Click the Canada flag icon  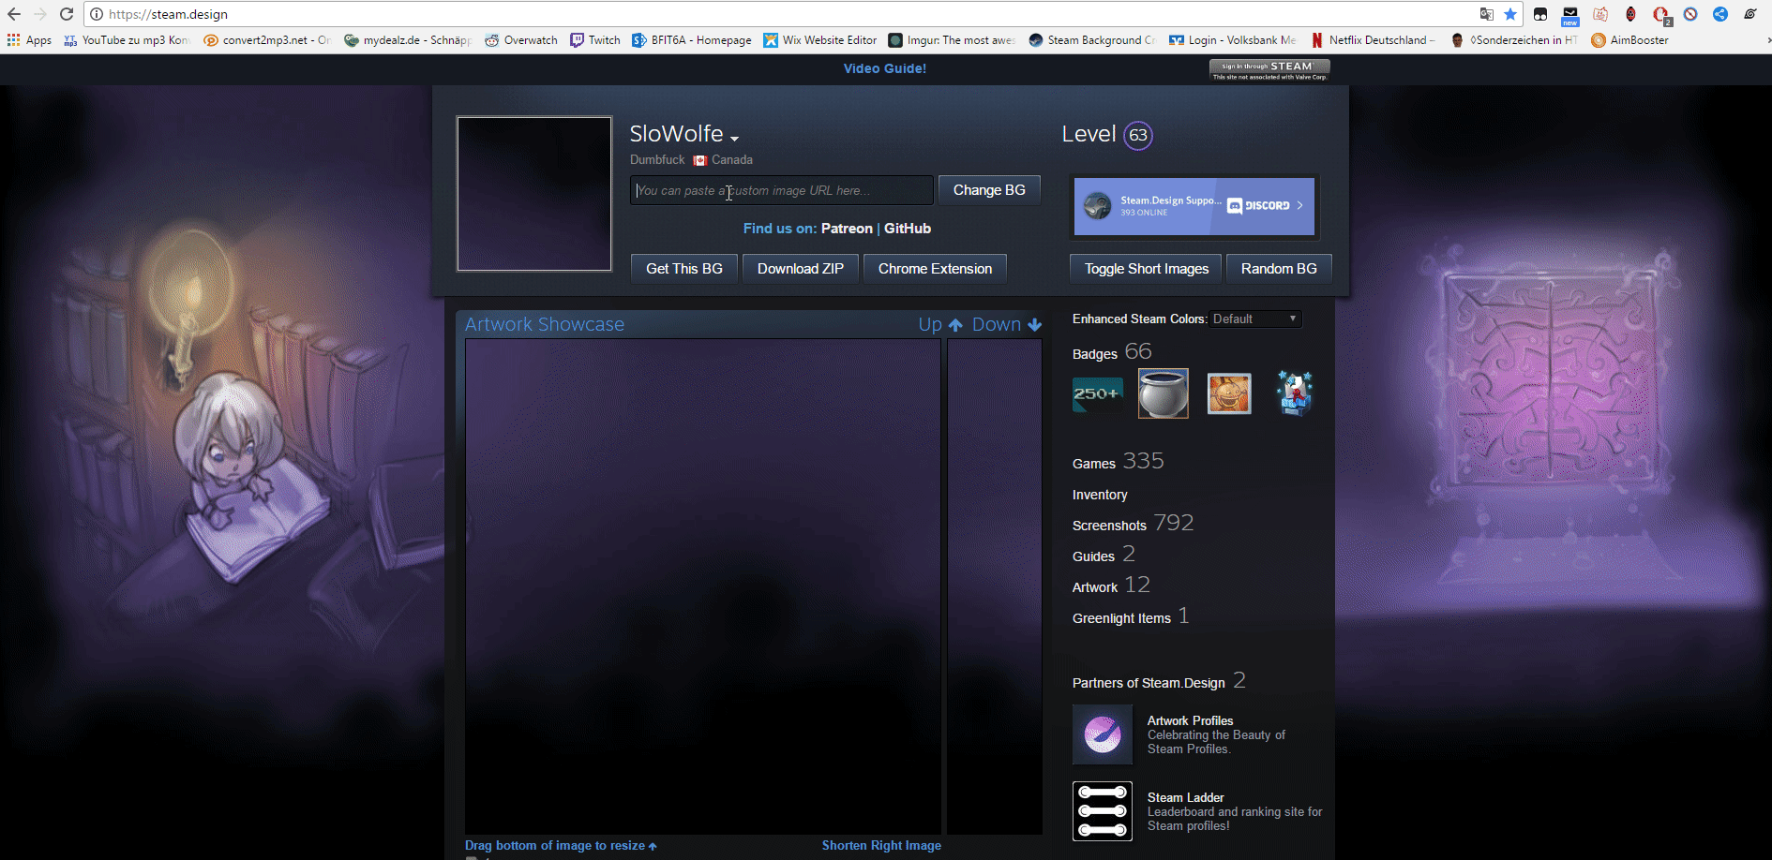pos(699,160)
